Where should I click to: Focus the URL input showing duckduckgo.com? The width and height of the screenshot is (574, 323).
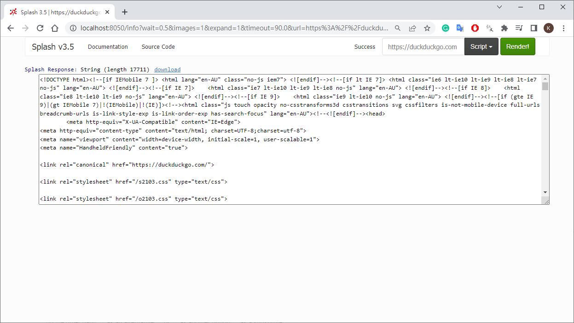423,46
